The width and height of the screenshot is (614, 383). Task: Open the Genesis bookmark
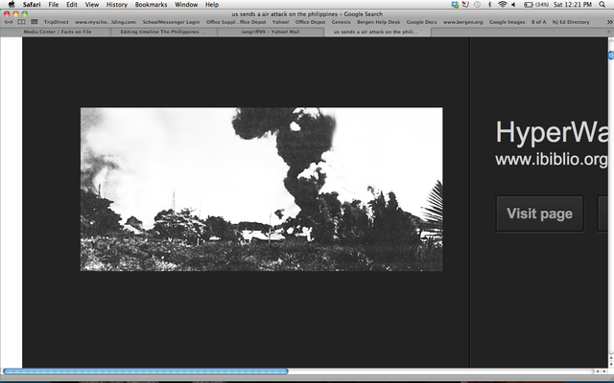click(342, 22)
